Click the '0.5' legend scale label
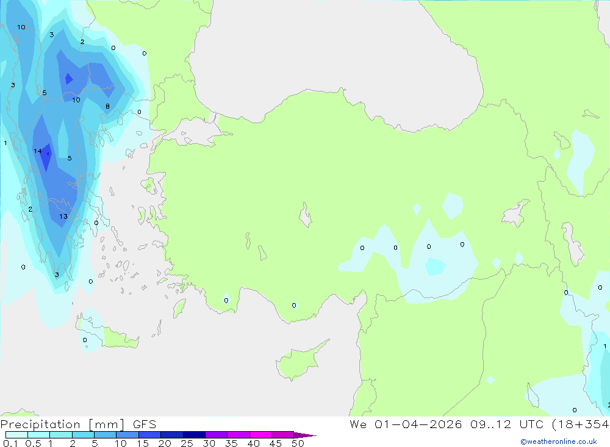610x447 pixels. pyautogui.click(x=33, y=443)
